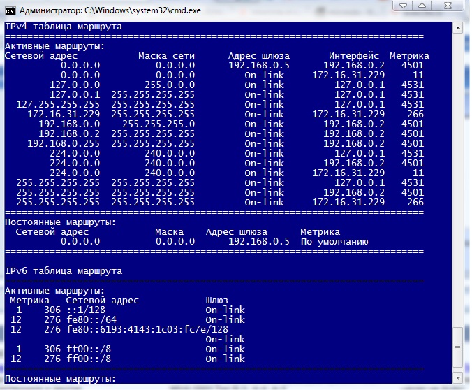Viewport: 472px width, 390px height.
Task: Click mask 255.255.255.0
Action: tap(158, 124)
